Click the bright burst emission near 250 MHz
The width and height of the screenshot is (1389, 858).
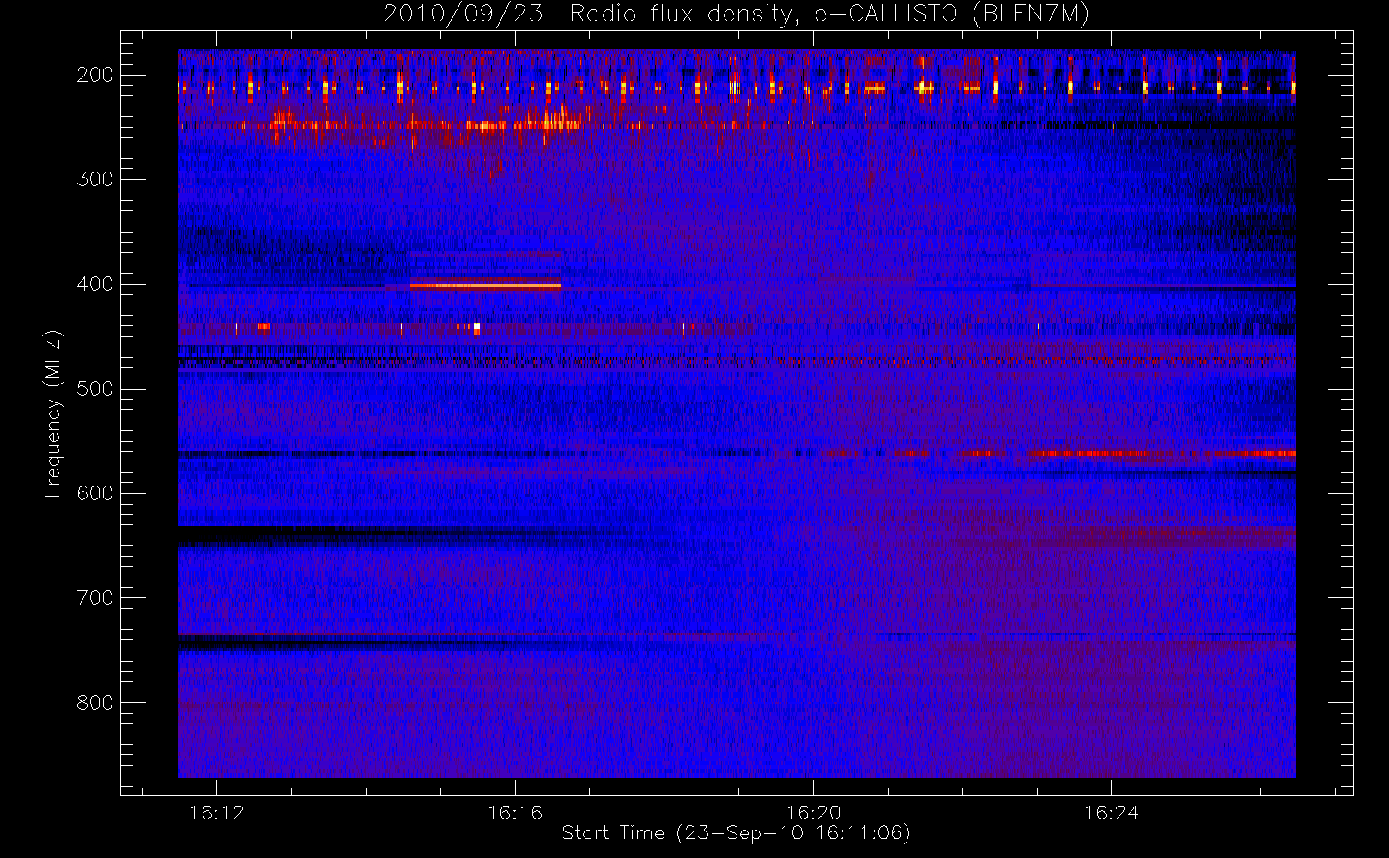(429, 124)
